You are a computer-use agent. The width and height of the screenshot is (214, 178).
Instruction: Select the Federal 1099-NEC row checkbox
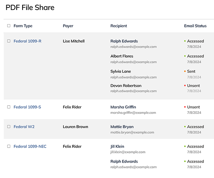click(x=9, y=146)
